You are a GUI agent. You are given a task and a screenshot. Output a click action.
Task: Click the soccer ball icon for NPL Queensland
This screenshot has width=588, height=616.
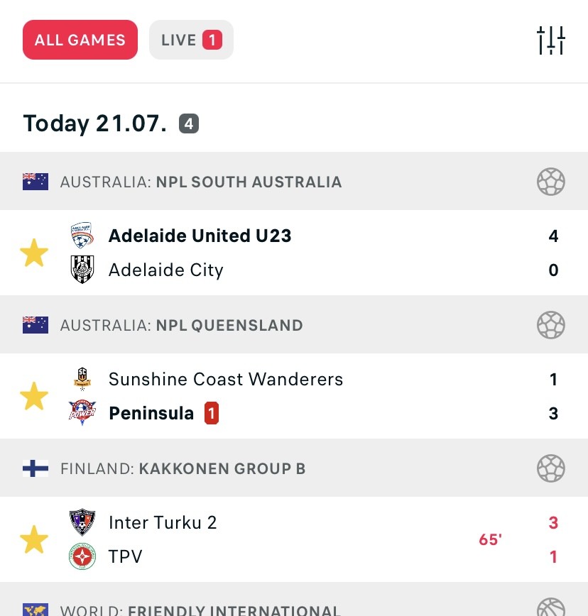coord(550,325)
